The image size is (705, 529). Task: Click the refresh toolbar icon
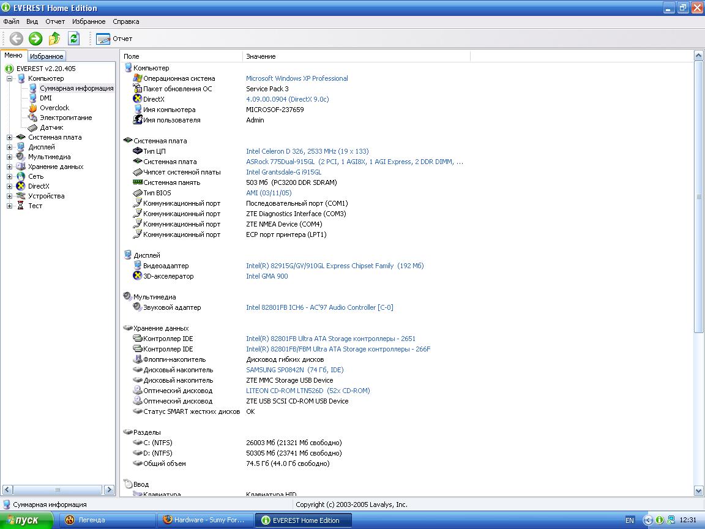73,39
